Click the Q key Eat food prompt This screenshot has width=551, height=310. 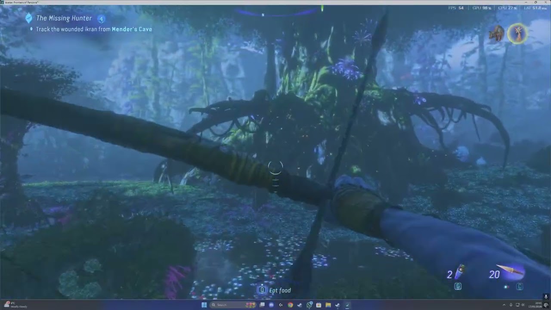coord(274,290)
